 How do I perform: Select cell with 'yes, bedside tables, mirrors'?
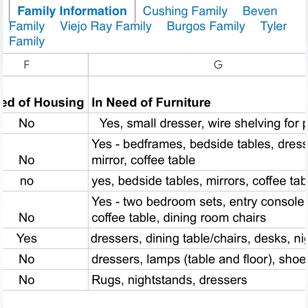197,181
